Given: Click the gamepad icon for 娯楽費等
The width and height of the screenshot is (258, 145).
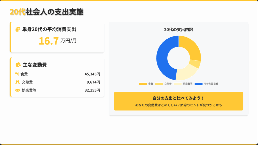Looking at the screenshot, I should pyautogui.click(x=17, y=90).
